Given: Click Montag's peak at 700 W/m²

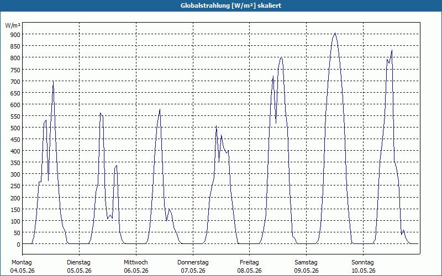Looking at the screenshot, I should [x=53, y=81].
